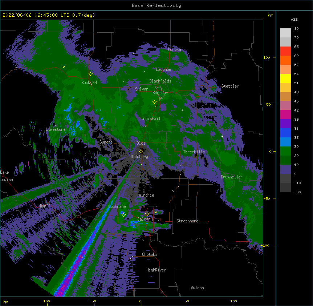The width and height of the screenshot is (313, 306).
Task: Click the Blackfalds label
Action: coord(160,81)
